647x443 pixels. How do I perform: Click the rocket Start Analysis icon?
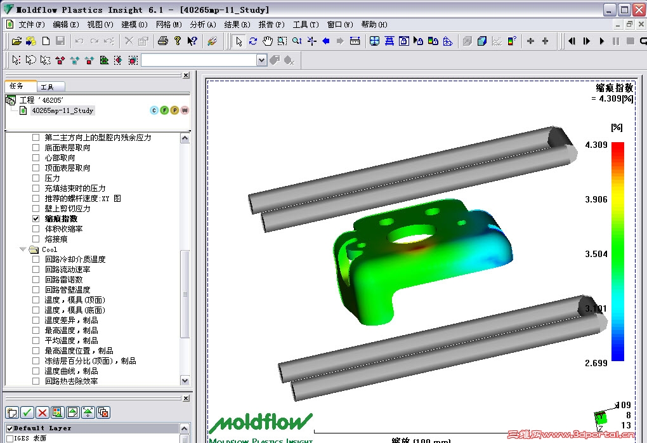[x=212, y=41]
